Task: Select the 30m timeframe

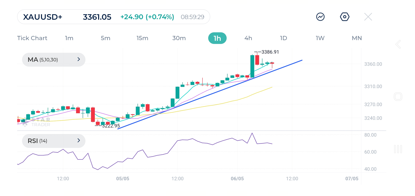Action: point(179,38)
